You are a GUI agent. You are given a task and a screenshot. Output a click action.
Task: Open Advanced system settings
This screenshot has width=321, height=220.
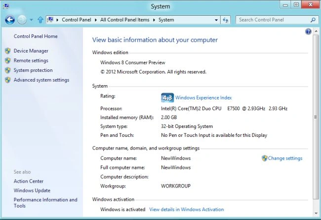(x=41, y=80)
